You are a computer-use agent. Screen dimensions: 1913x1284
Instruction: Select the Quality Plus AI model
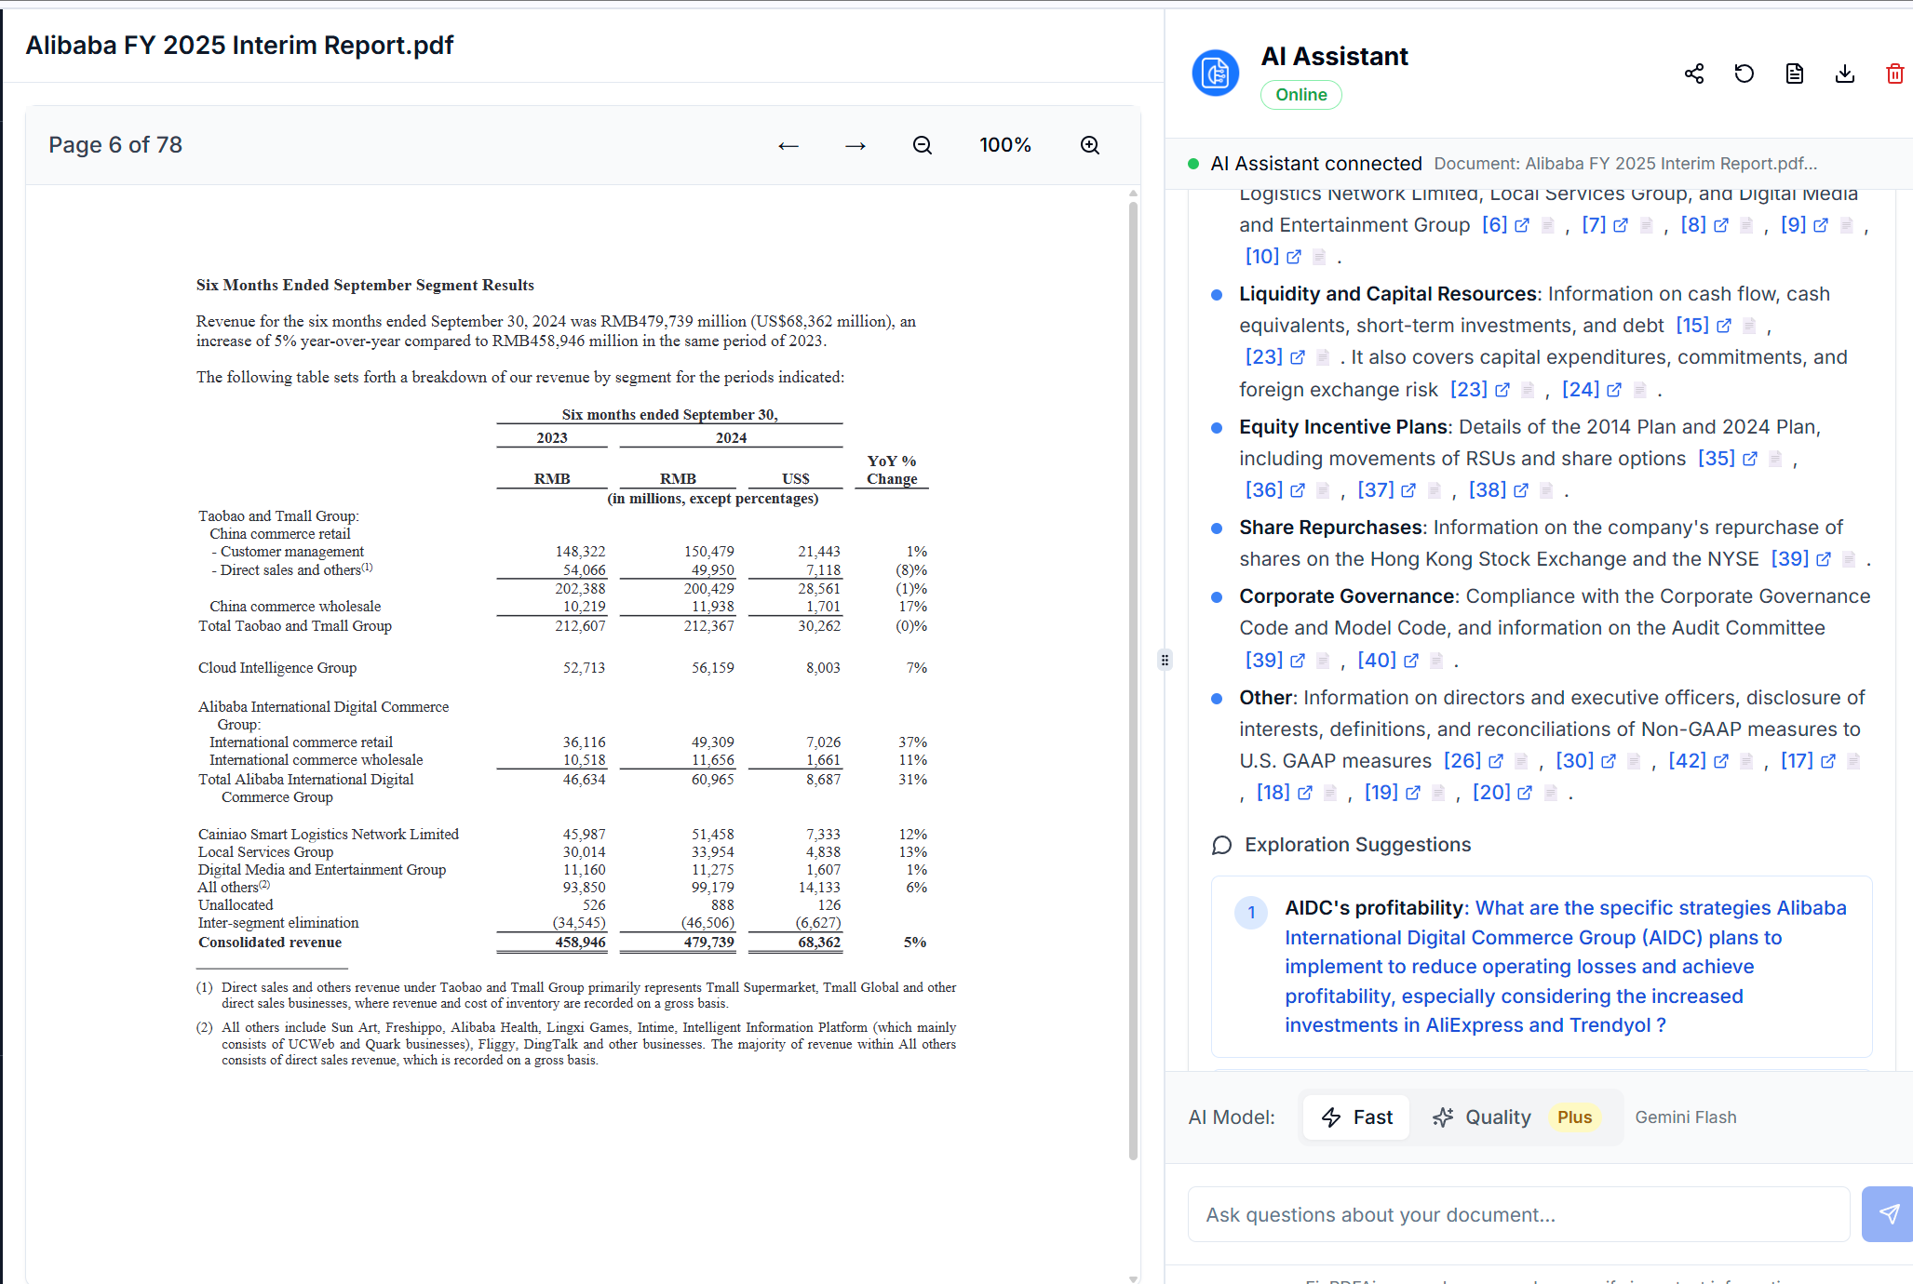tap(1517, 1117)
